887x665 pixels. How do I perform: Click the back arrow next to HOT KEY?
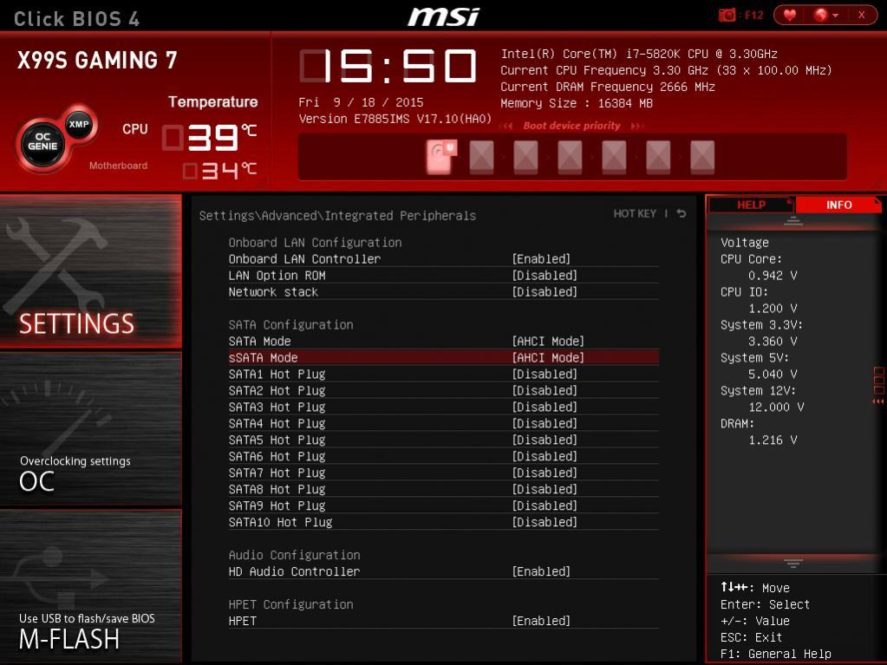(x=682, y=214)
